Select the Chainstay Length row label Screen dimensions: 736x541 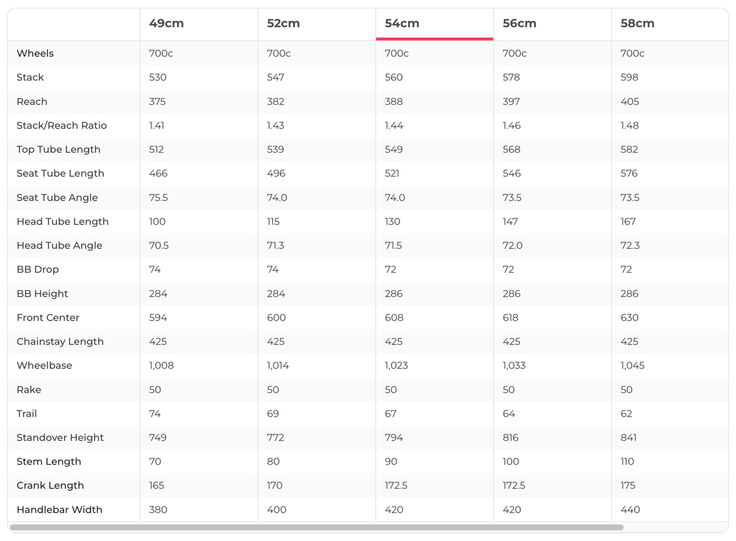[x=60, y=342]
